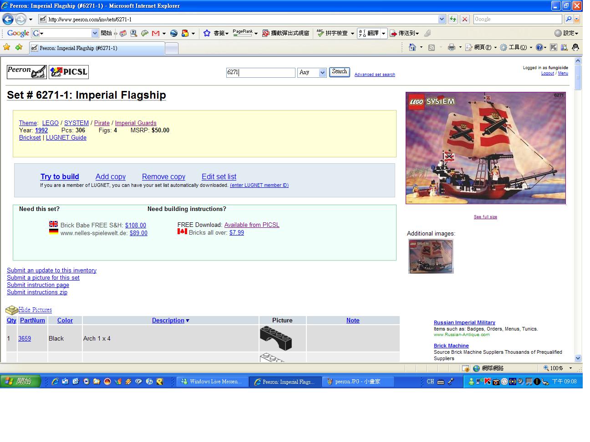Click the Logout link
The height and width of the screenshot is (442, 590).
[548, 73]
